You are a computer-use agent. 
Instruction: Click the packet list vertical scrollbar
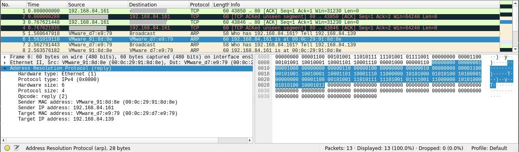pyautogui.click(x=515, y=26)
